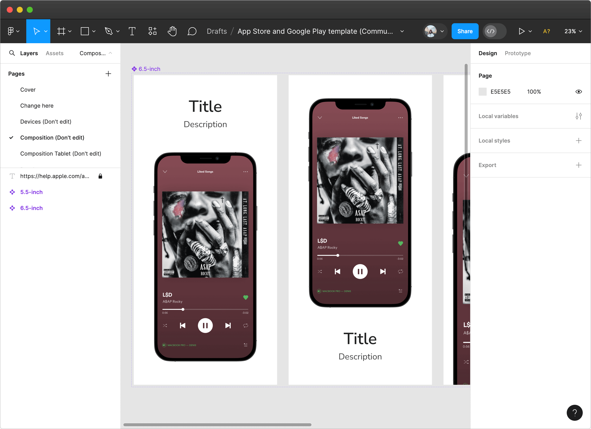Switch to the Prototype tab
Image resolution: width=591 pixels, height=429 pixels.
[x=517, y=53]
